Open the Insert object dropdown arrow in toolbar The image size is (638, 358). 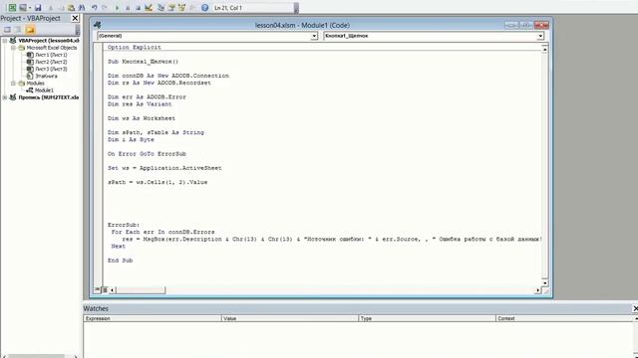click(x=30, y=8)
